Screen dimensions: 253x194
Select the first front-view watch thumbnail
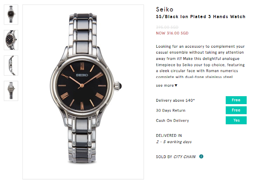(x=11, y=15)
